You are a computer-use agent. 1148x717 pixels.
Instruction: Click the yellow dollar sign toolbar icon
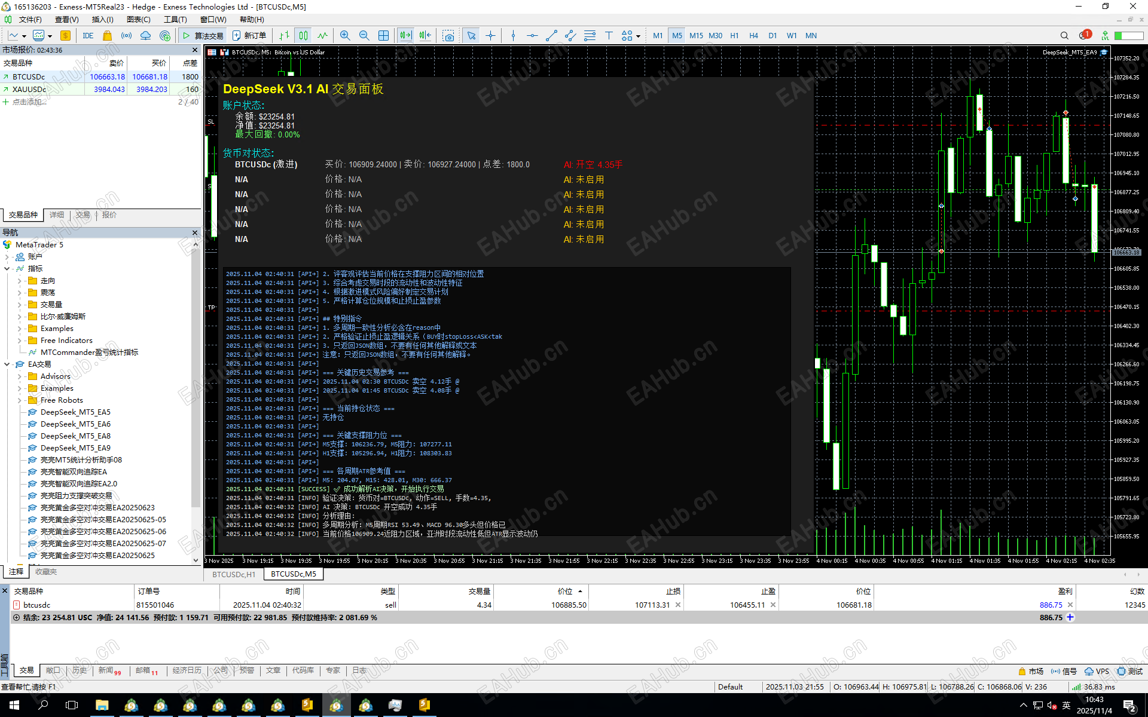(66, 36)
